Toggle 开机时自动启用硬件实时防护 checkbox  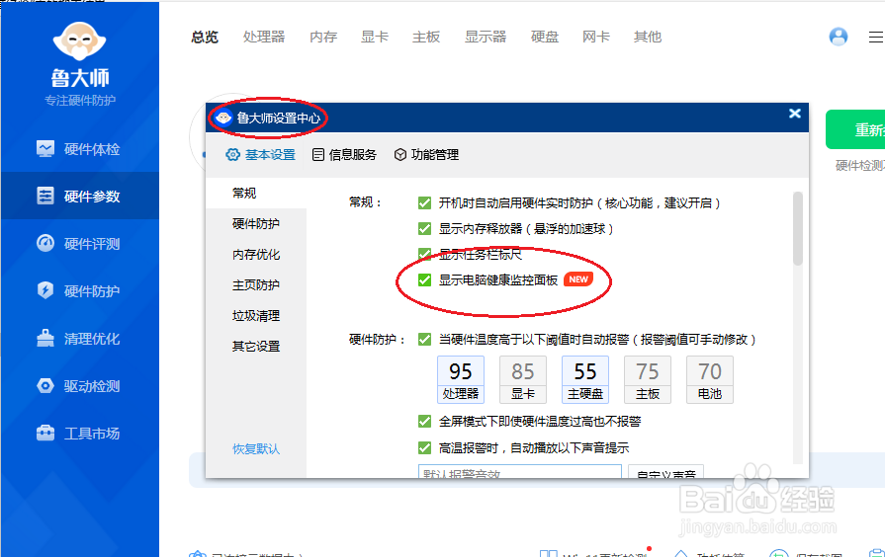point(424,203)
